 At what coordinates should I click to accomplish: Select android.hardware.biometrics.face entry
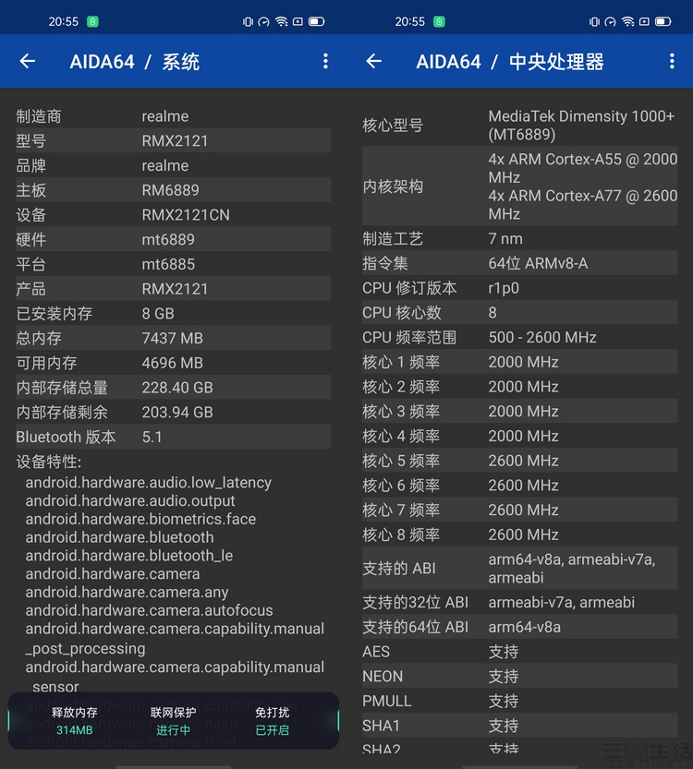[x=140, y=519]
